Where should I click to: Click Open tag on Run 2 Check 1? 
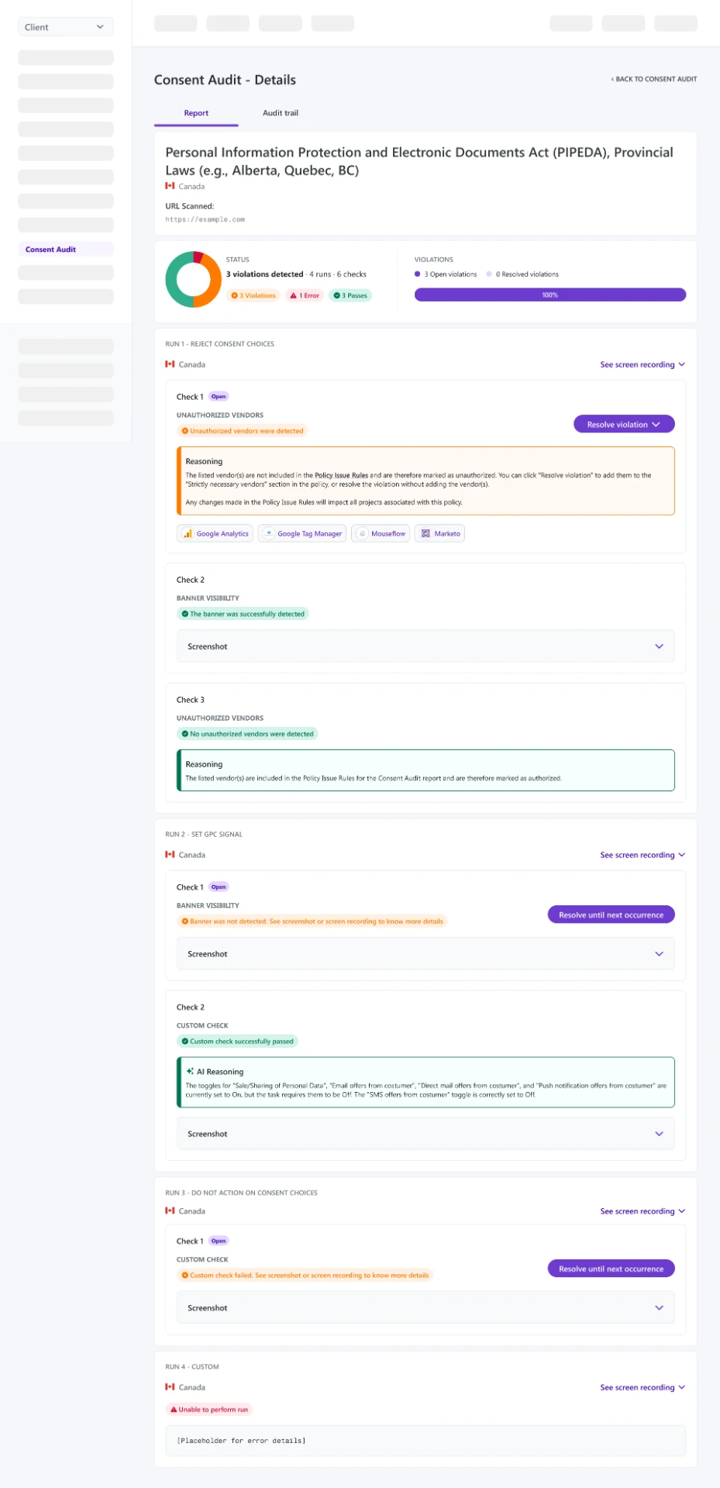point(219,887)
